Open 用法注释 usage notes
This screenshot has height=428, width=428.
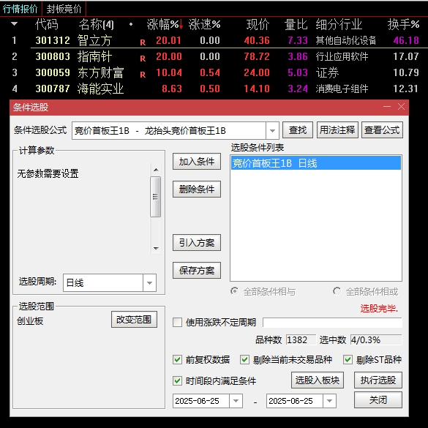point(337,130)
